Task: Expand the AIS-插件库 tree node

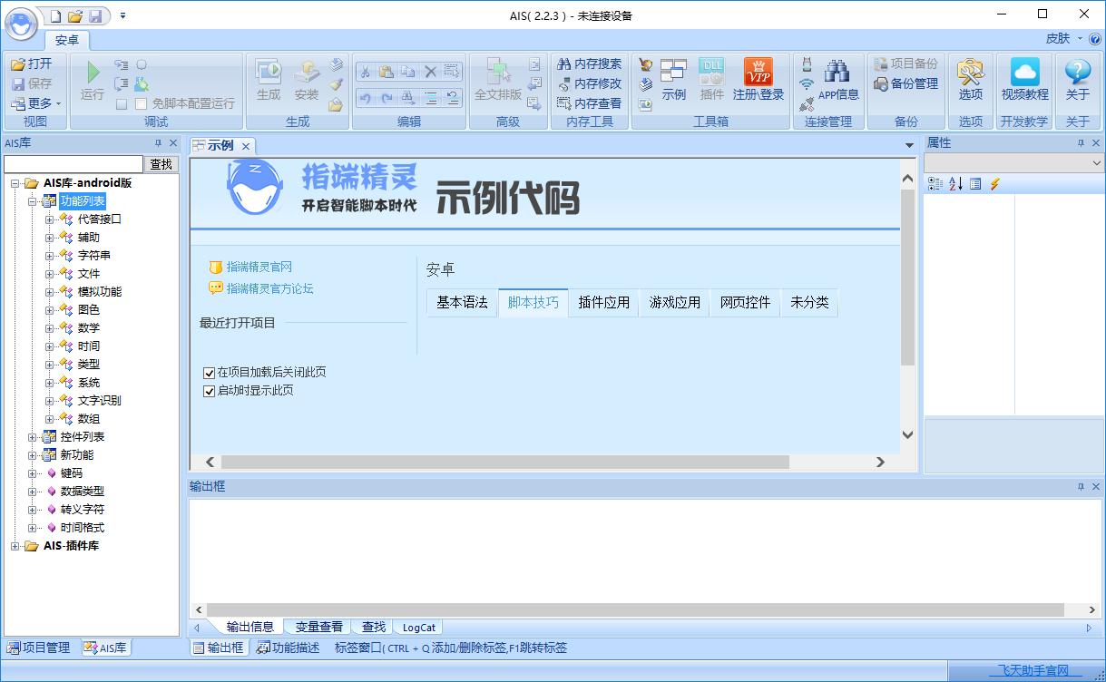Action: click(15, 546)
